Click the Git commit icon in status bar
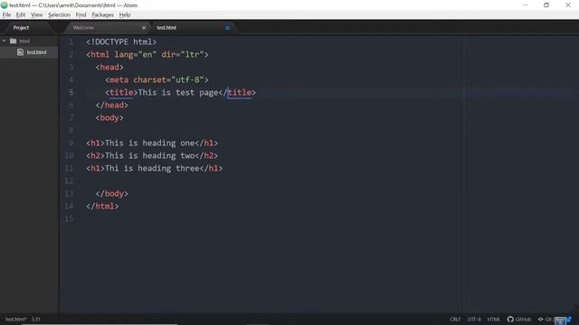Screen dimensions: 579x325 pyautogui.click(x=541, y=319)
